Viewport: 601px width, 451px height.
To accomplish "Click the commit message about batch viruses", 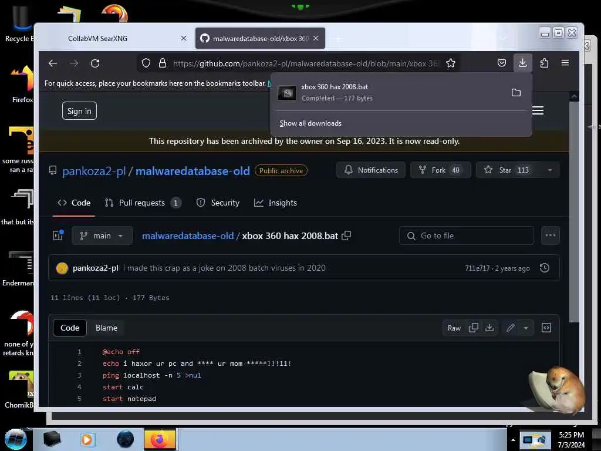I will 224,268.
